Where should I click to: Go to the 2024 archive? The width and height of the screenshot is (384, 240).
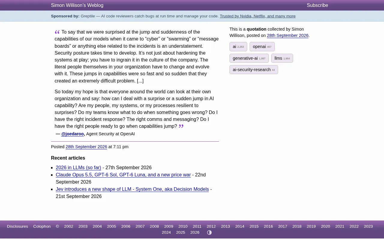point(166,232)
